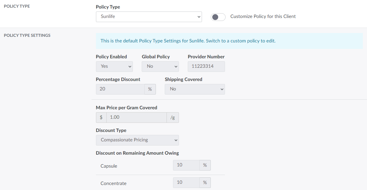Click the Capsule discount percentage field
Screen dimensions: 367x190
(x=186, y=165)
